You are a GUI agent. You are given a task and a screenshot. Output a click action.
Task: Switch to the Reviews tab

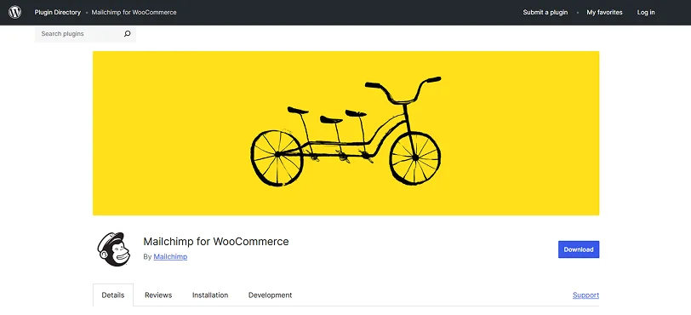pyautogui.click(x=158, y=295)
